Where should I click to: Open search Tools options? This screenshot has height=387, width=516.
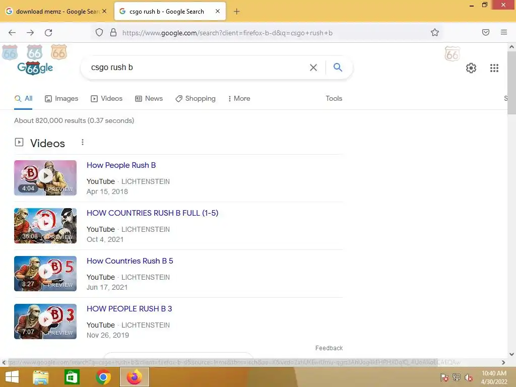(x=334, y=98)
